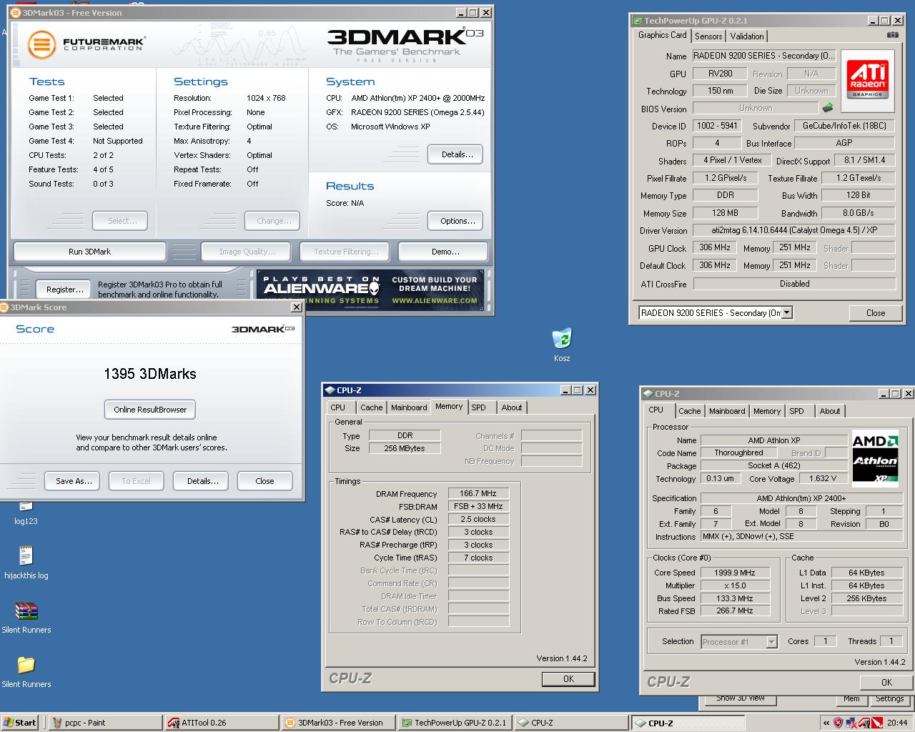Click the Image Quality... button
This screenshot has width=915, height=732.
pyautogui.click(x=247, y=252)
